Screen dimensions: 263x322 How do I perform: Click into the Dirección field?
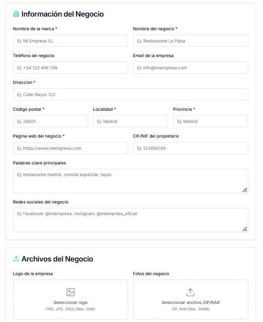tap(131, 95)
